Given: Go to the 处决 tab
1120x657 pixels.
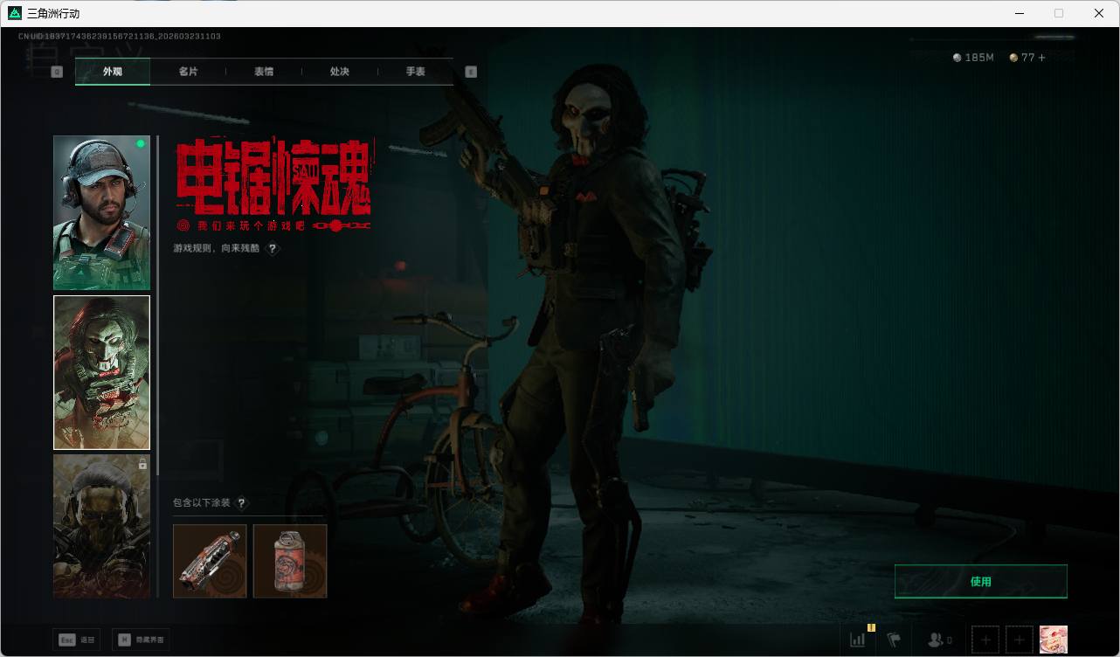Looking at the screenshot, I should (340, 72).
